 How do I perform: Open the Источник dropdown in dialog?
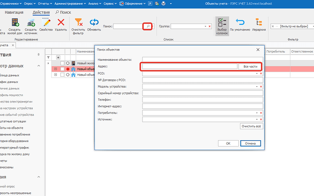point(257,120)
